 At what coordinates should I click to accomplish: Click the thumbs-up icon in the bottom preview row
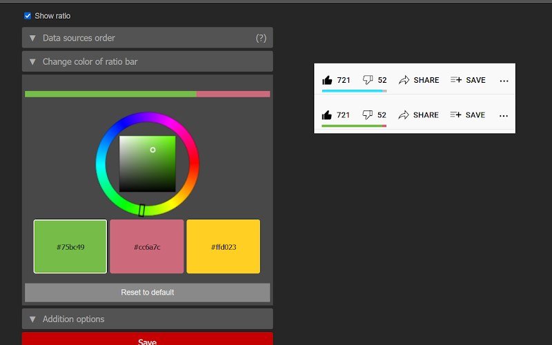click(326, 115)
